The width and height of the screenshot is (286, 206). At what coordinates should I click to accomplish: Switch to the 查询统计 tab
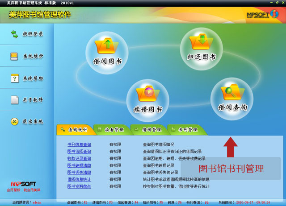(x=76, y=130)
